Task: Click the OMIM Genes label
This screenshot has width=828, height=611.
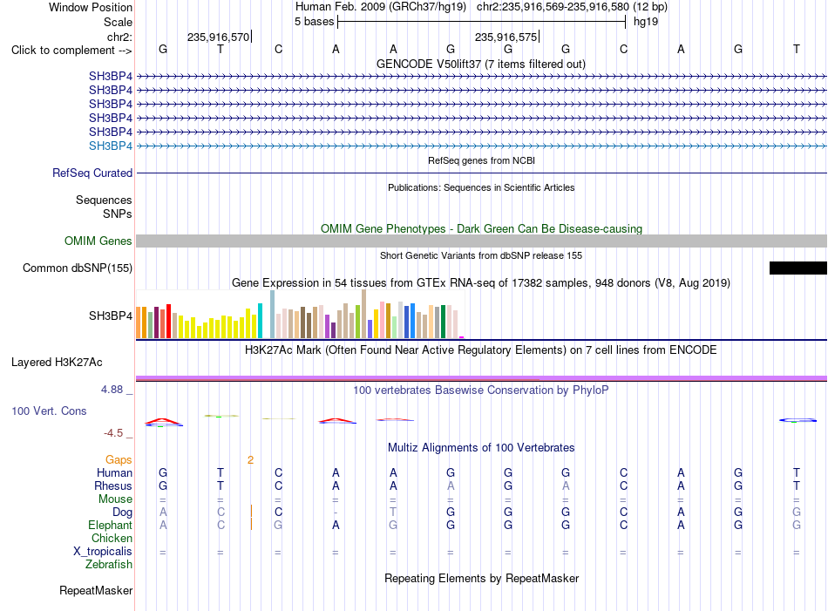Action: (98, 241)
